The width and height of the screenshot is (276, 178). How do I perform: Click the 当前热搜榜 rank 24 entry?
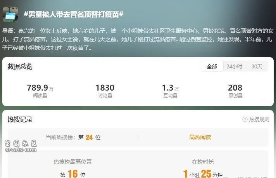73,137
